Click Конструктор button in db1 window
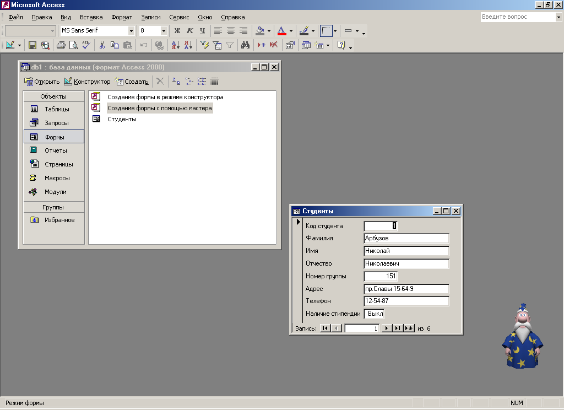The image size is (564, 410). (x=87, y=82)
